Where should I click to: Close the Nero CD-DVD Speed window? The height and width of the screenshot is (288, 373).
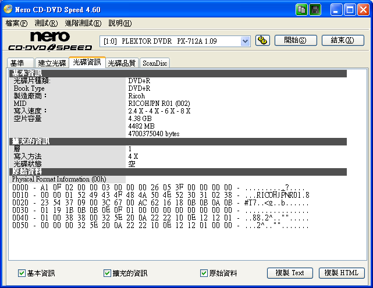363,10
